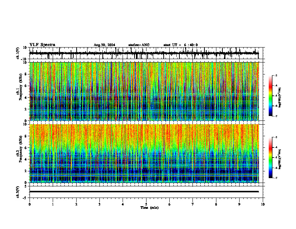Image resolution: width=296 pixels, height=229 pixels.
Task: Click the "2" kHz tick on ch.2 spectrogram
Action: 26,171
